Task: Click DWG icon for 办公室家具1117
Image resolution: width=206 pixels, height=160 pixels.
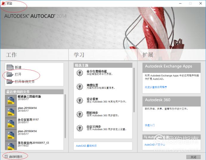Action: tap(11, 124)
